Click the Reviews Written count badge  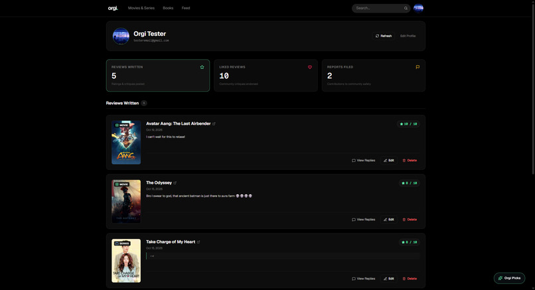[x=144, y=103]
